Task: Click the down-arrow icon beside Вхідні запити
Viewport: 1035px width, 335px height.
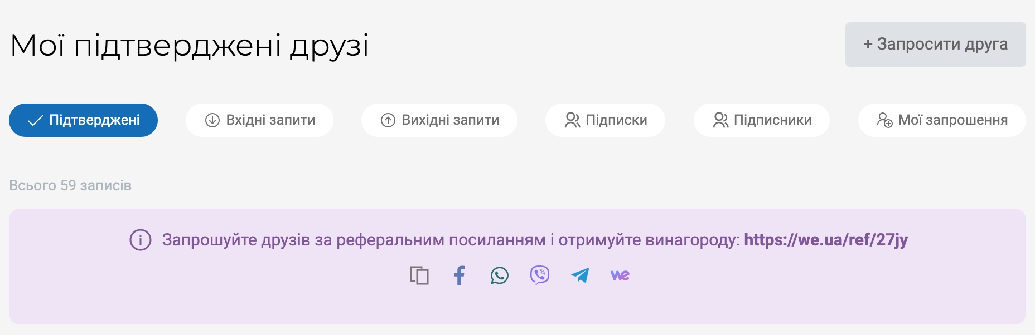Action: [212, 120]
